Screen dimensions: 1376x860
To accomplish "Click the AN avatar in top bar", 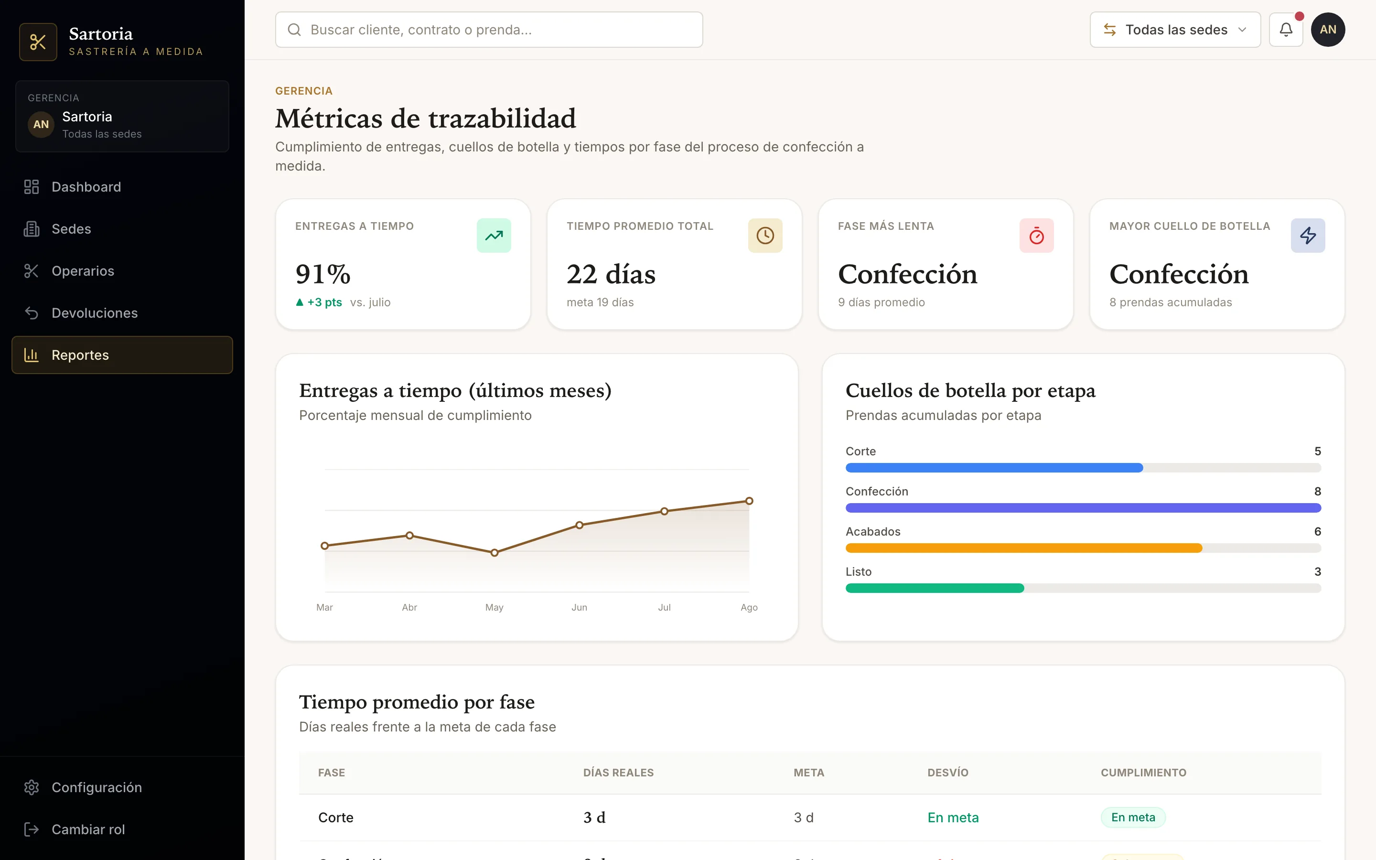I will [x=1328, y=30].
